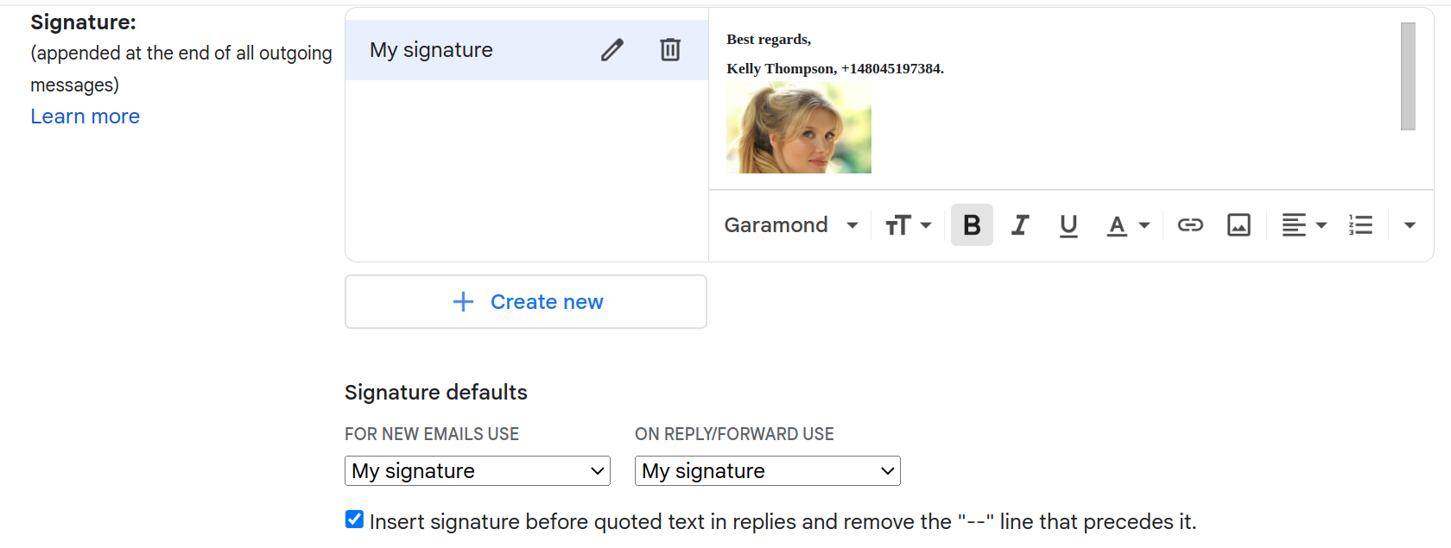Insert a link into the signature
The width and height of the screenshot is (1451, 548).
pos(1190,225)
